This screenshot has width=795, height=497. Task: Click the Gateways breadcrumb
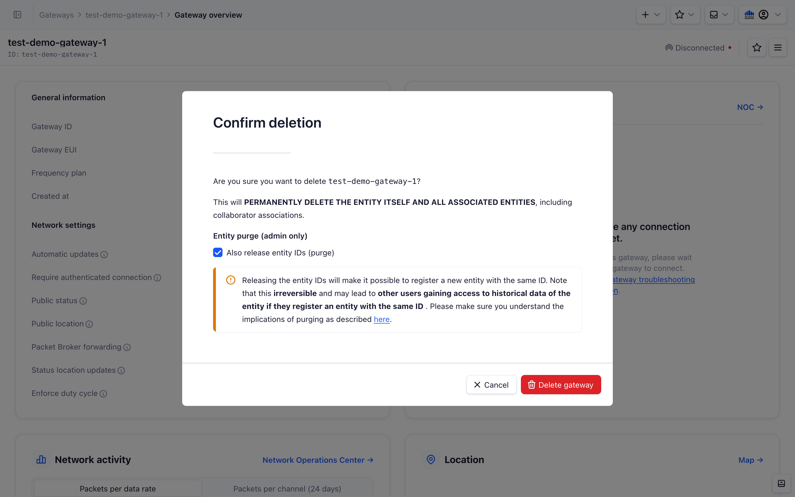57,15
